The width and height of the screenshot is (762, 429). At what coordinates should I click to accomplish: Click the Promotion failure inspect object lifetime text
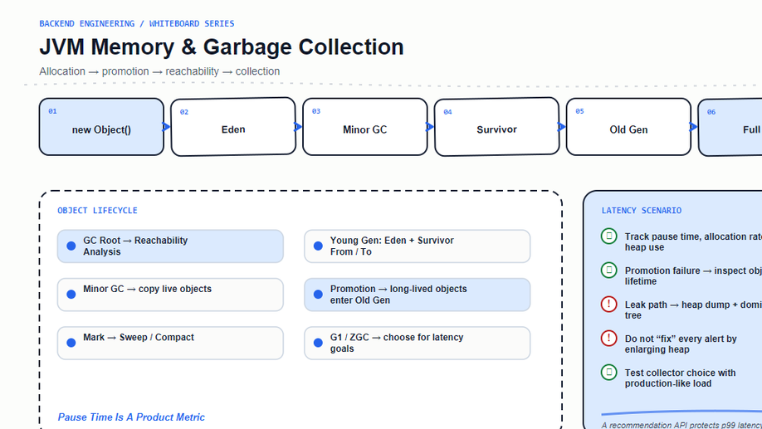(693, 276)
